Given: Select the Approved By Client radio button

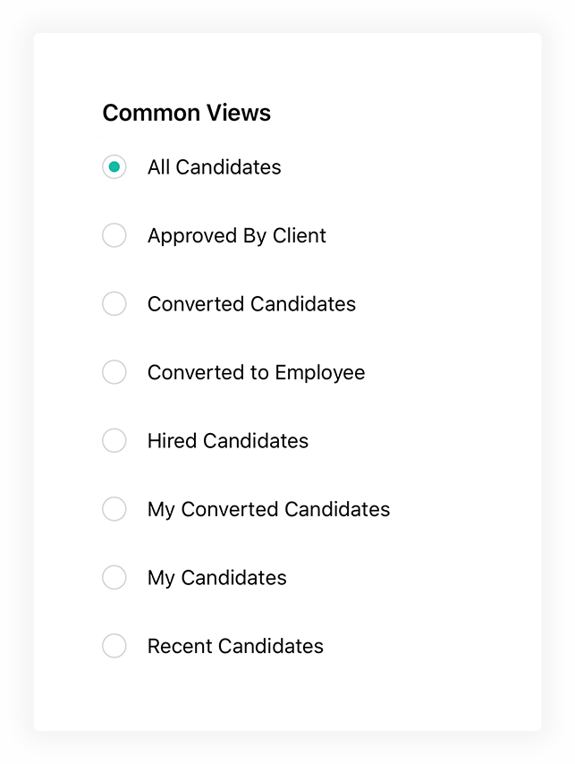Looking at the screenshot, I should coord(114,235).
